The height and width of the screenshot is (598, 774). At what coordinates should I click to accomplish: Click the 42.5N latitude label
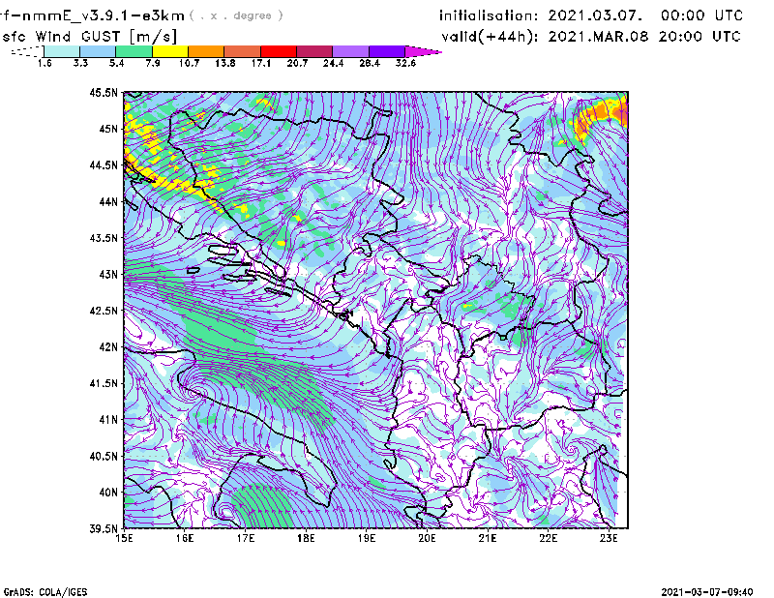tap(104, 311)
